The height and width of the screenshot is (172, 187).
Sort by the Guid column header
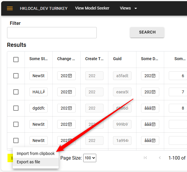[117, 59]
